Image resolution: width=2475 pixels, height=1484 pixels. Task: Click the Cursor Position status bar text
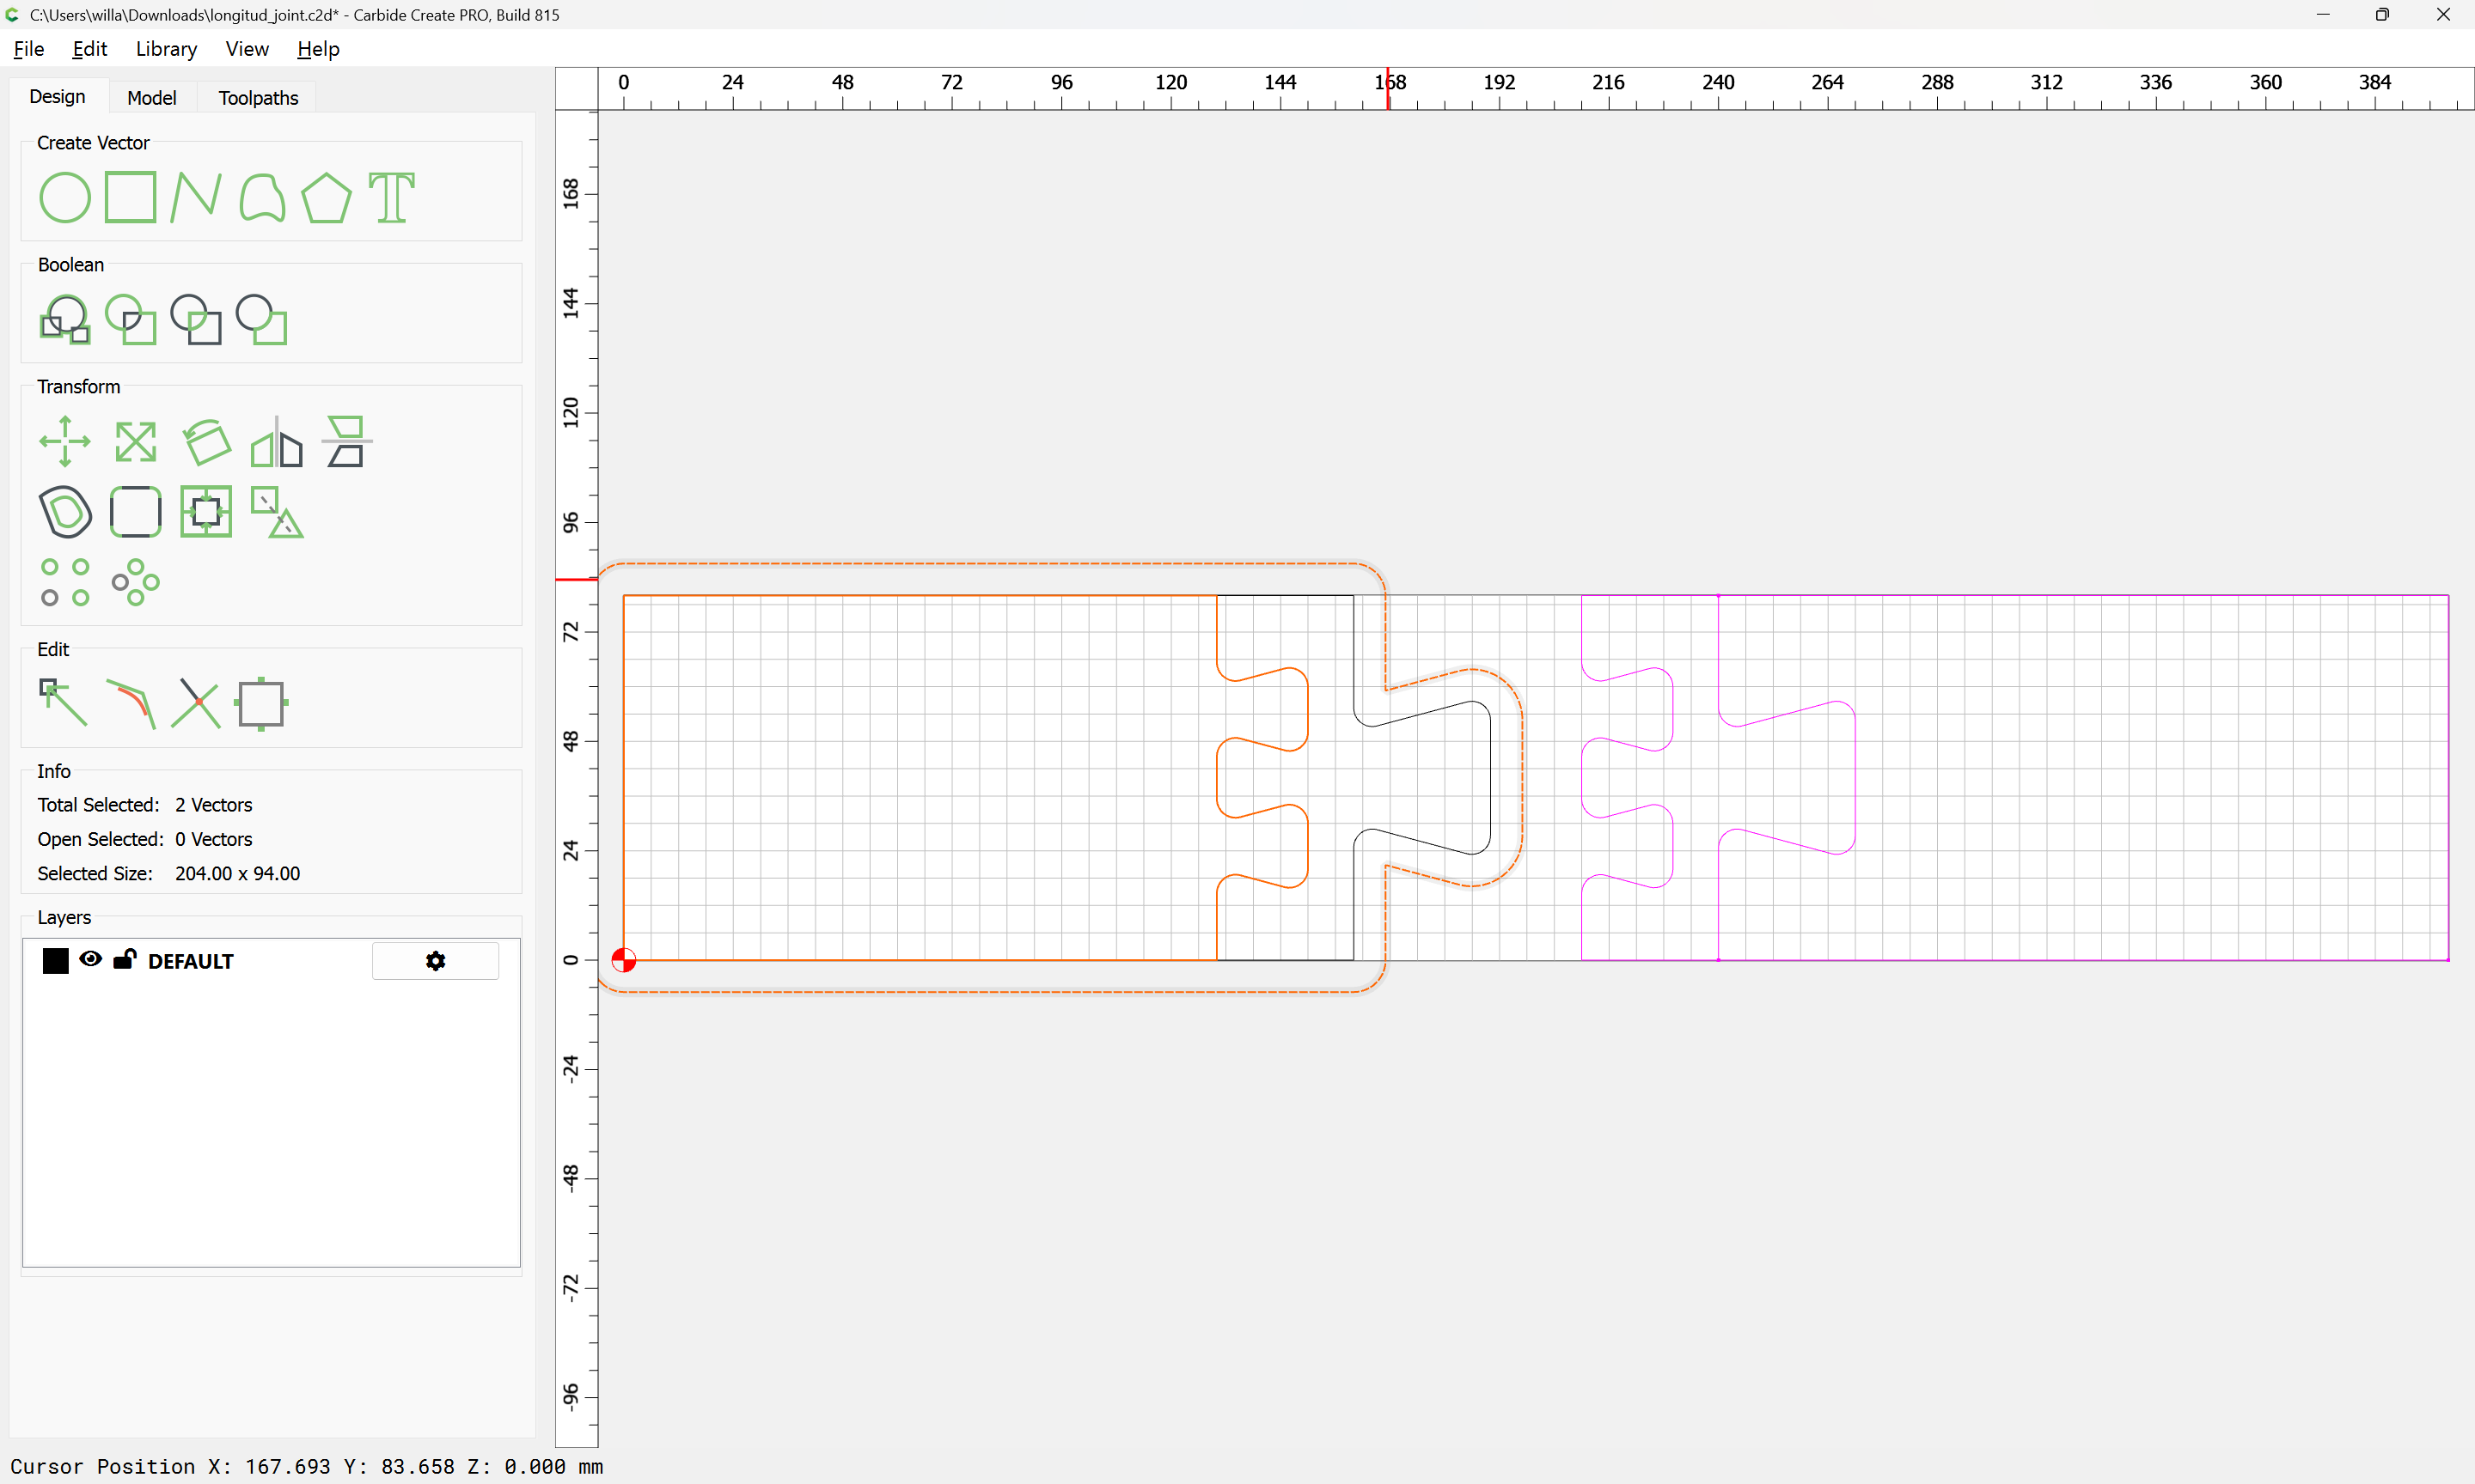[306, 1466]
